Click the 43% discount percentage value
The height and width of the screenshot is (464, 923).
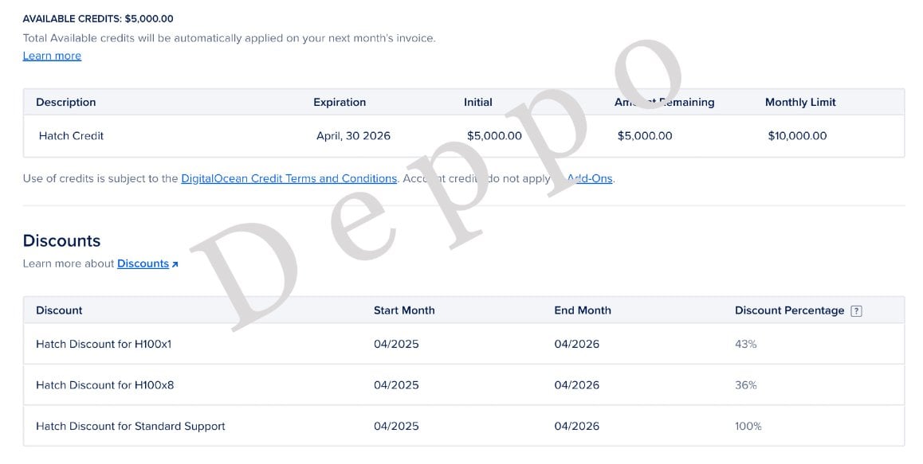click(x=746, y=344)
